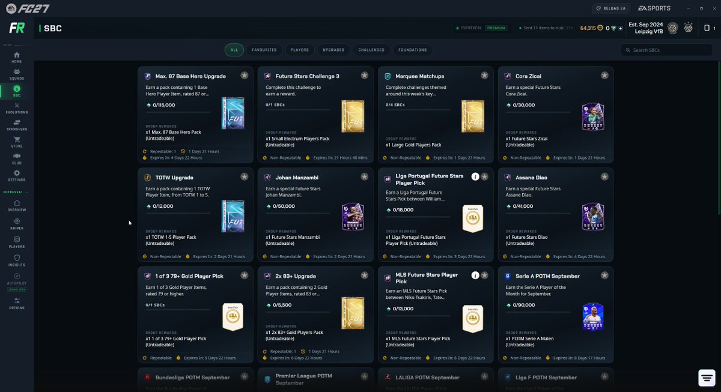
Task: Open Options at the sidebar bottom
Action: click(x=17, y=304)
